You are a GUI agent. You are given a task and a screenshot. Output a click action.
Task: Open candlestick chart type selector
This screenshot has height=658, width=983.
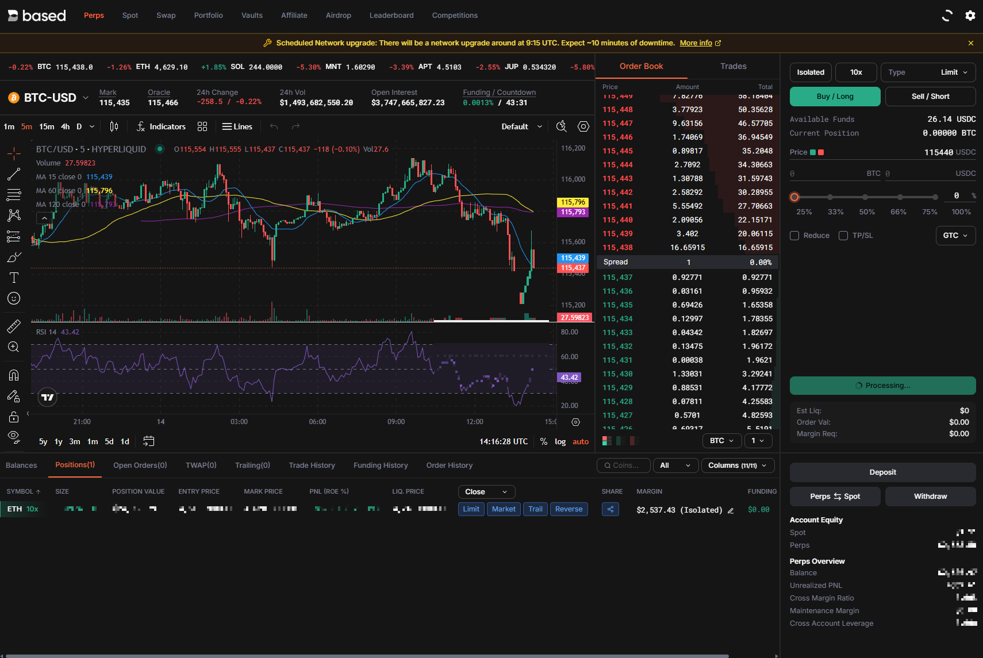114,126
